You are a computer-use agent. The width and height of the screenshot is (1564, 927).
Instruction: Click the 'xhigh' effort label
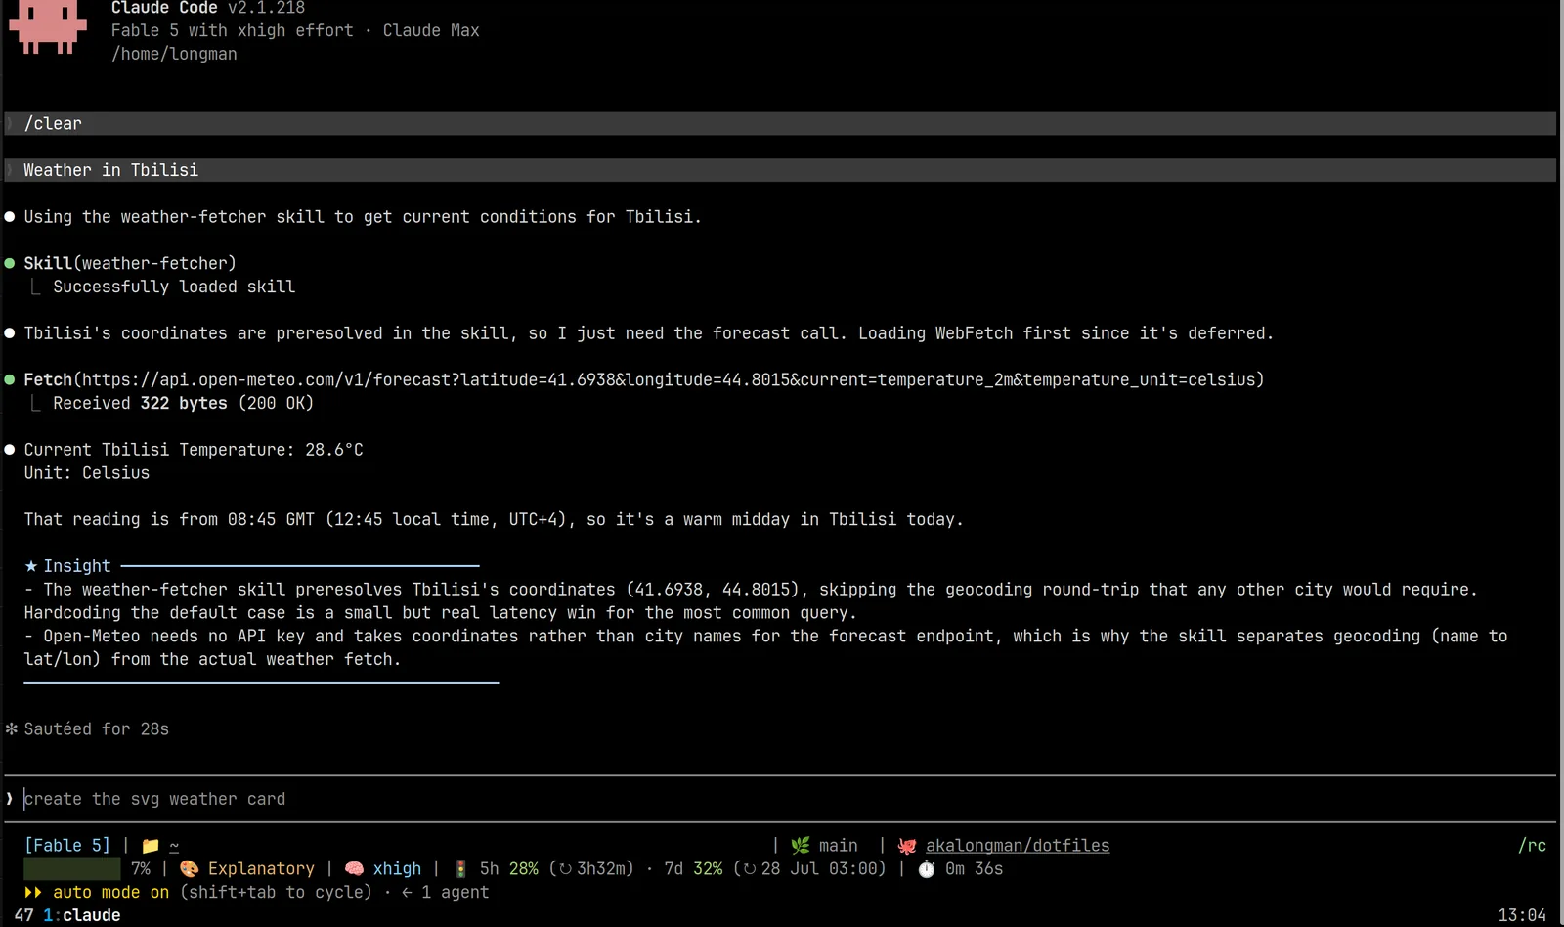(x=397, y=869)
